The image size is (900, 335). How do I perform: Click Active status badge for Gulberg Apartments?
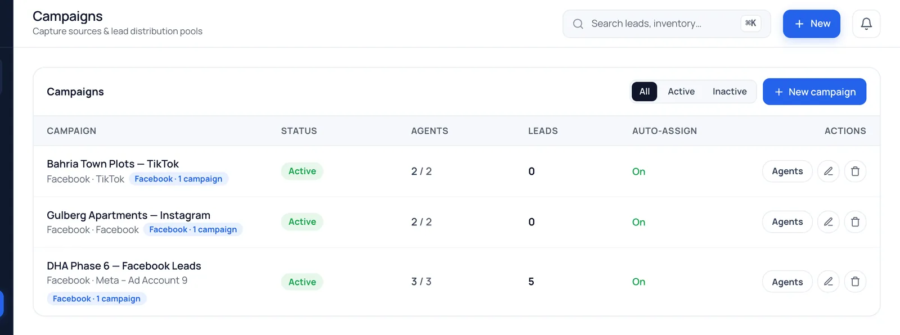click(x=302, y=222)
